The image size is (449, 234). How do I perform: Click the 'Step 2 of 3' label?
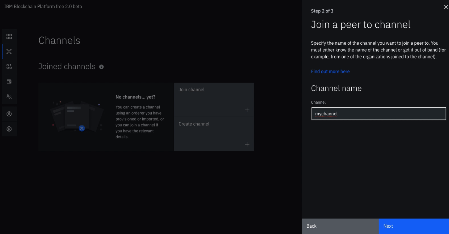tap(322, 11)
